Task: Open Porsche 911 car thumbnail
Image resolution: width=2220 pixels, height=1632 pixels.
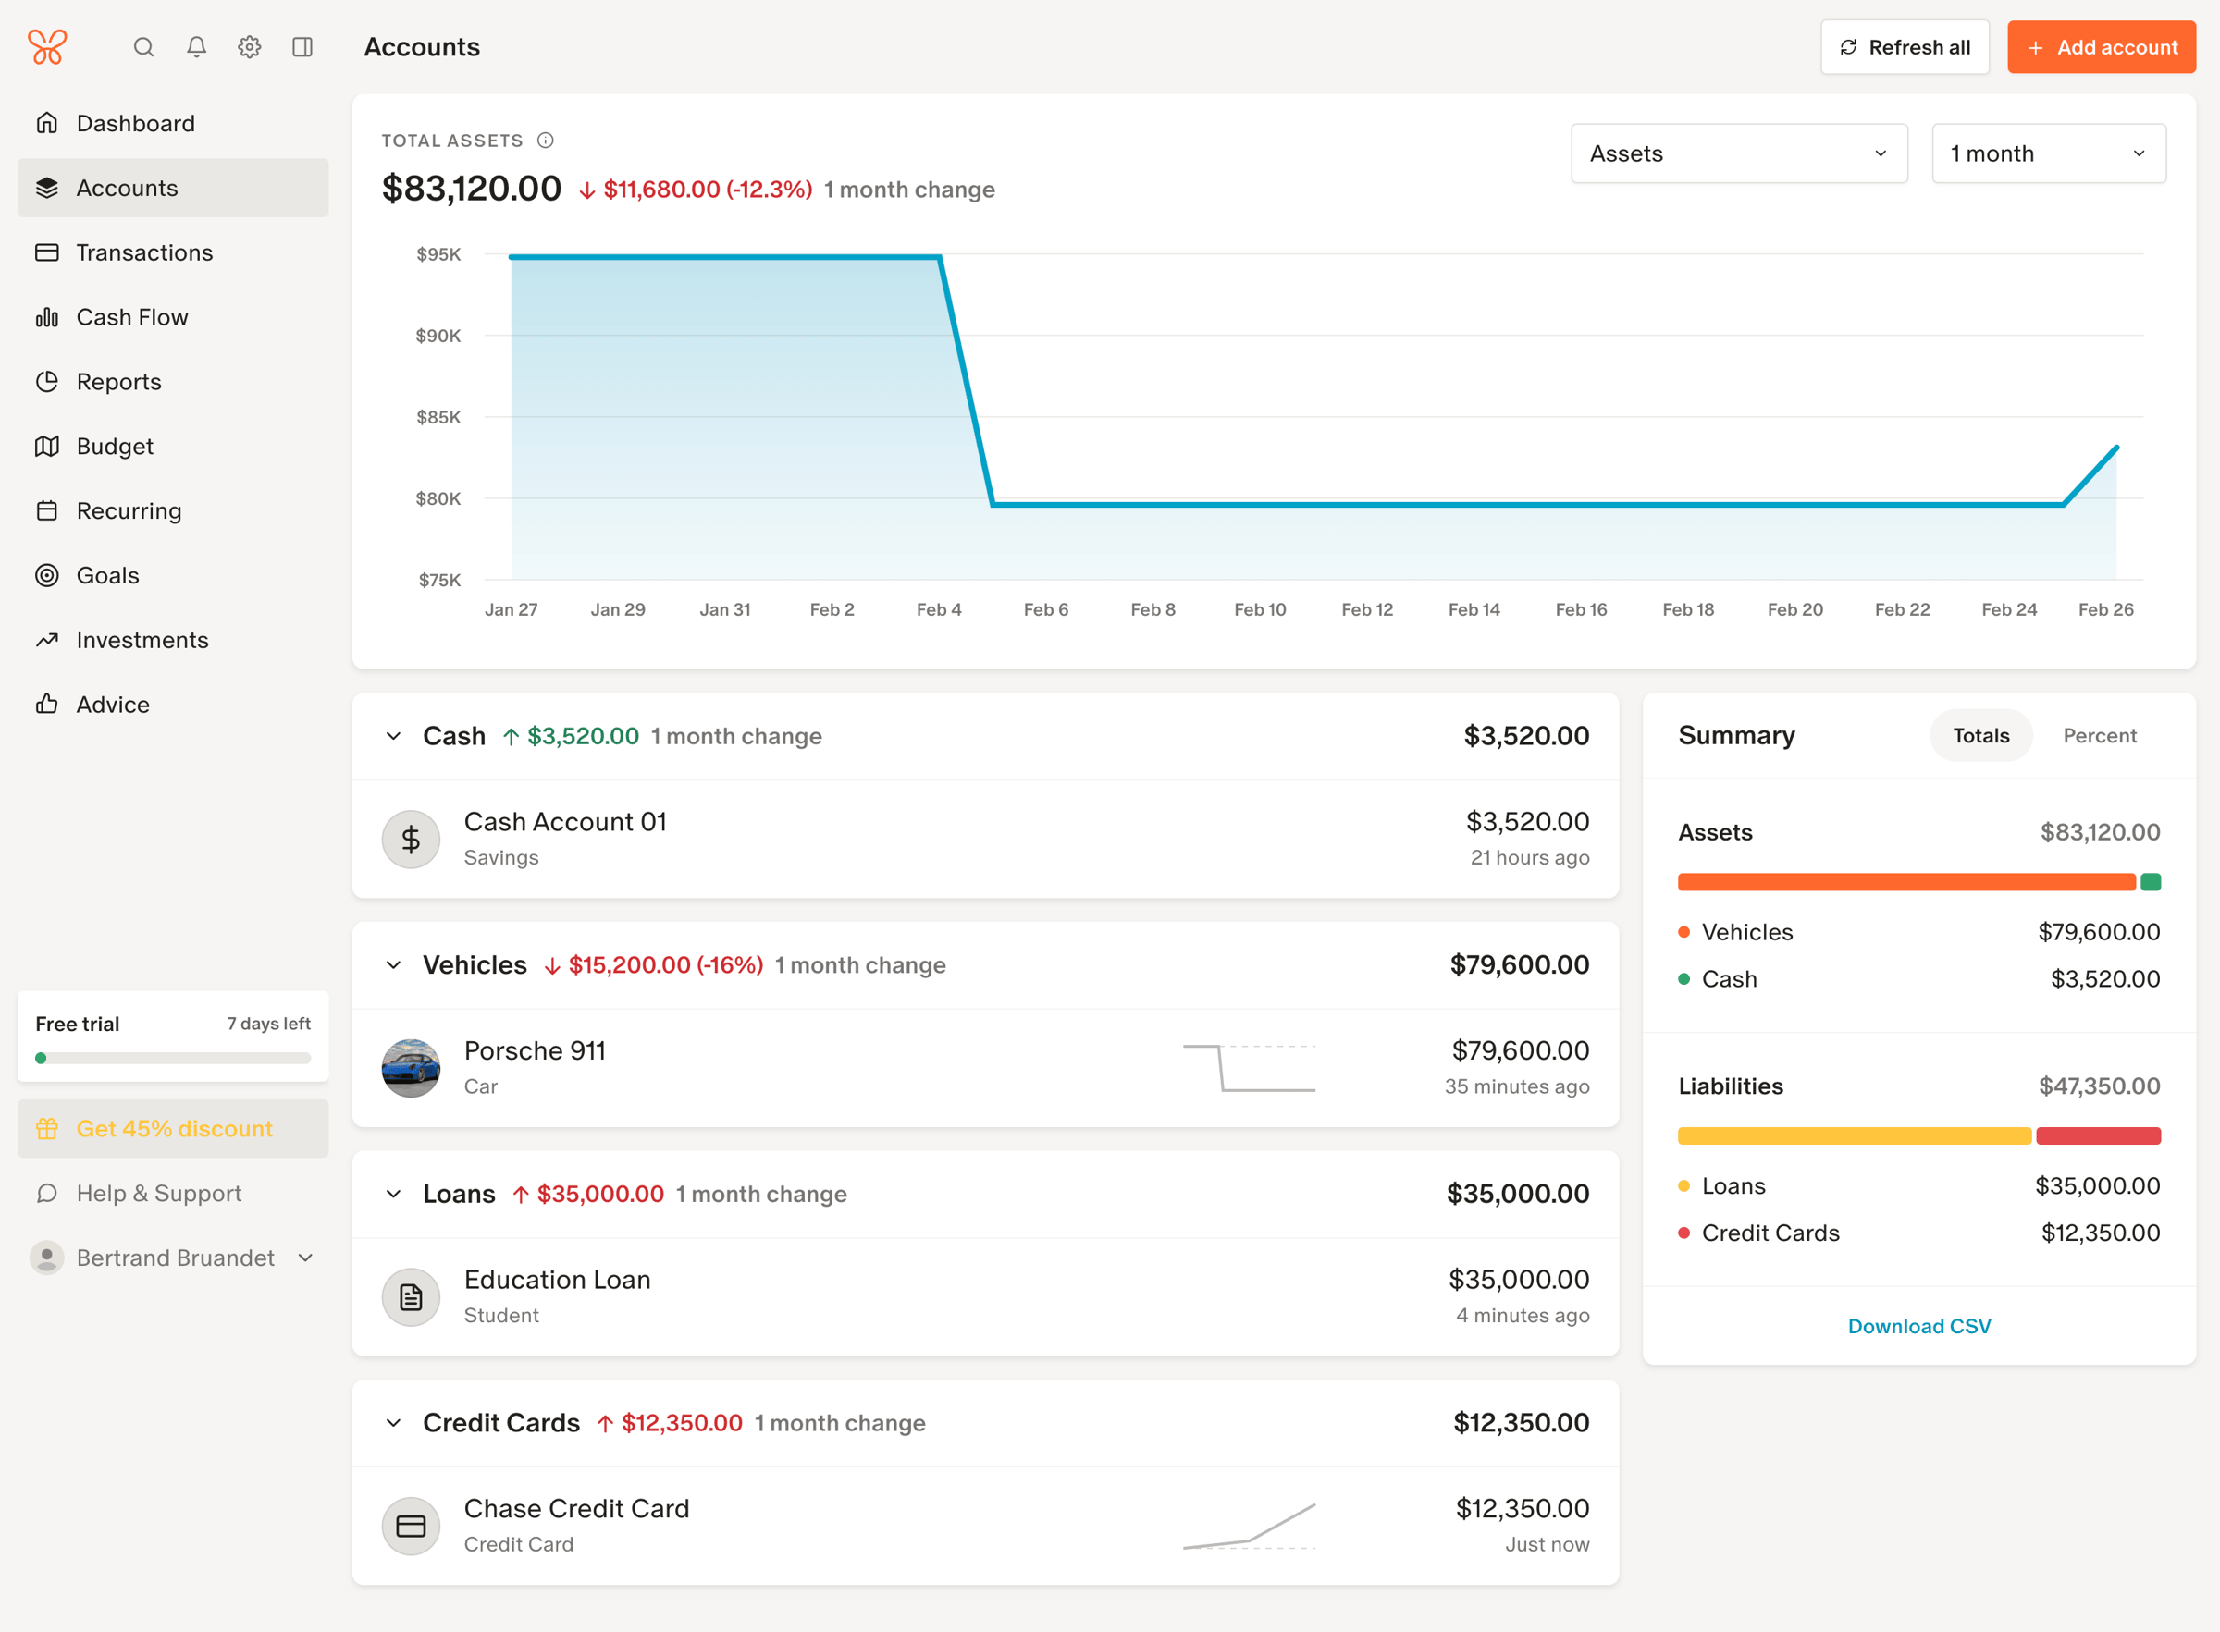Action: coord(411,1068)
